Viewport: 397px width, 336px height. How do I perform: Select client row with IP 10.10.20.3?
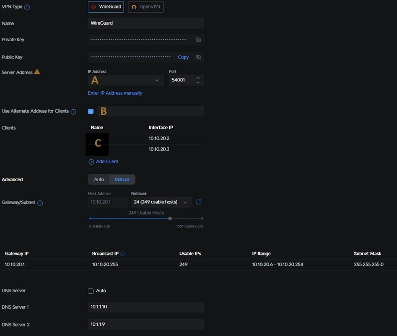pos(146,149)
